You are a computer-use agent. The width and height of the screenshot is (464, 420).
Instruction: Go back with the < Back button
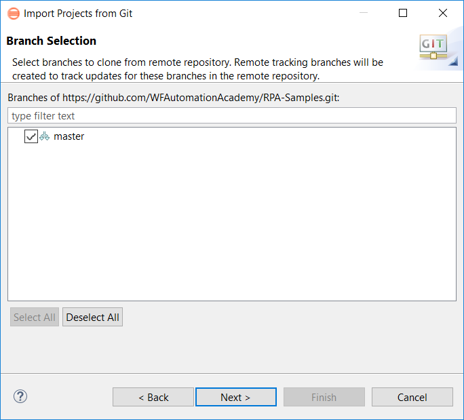coord(153,397)
